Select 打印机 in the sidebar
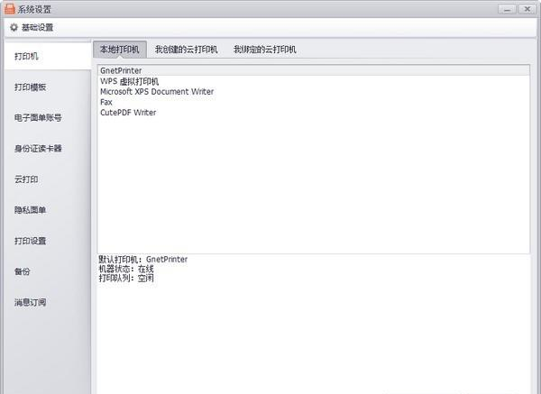This screenshot has height=394, width=541. click(x=48, y=56)
